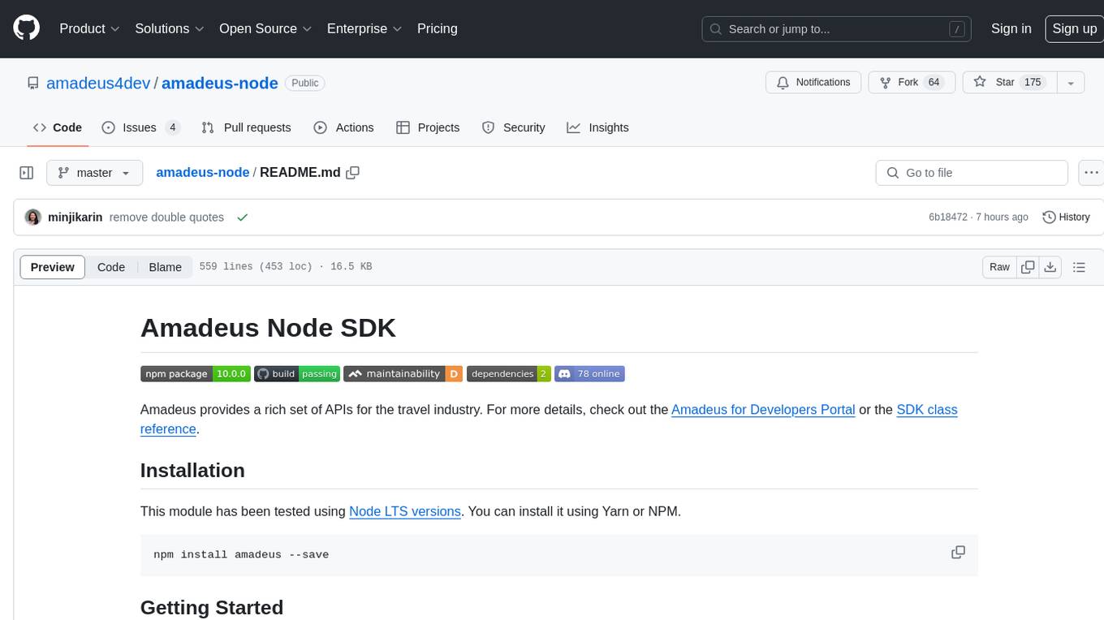
Task: Switch to the Projects tab
Action: click(x=428, y=127)
